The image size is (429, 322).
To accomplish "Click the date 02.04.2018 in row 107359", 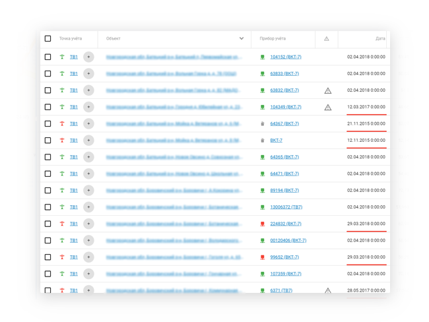I will coord(366,274).
